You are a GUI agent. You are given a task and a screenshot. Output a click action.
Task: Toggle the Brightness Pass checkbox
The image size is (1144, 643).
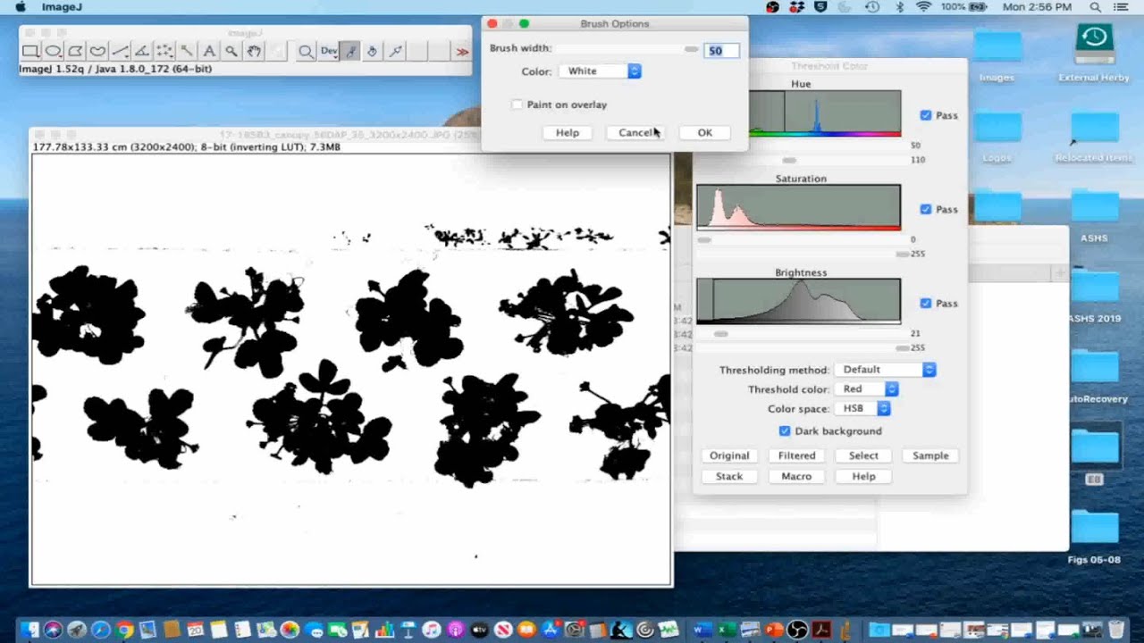coord(926,304)
